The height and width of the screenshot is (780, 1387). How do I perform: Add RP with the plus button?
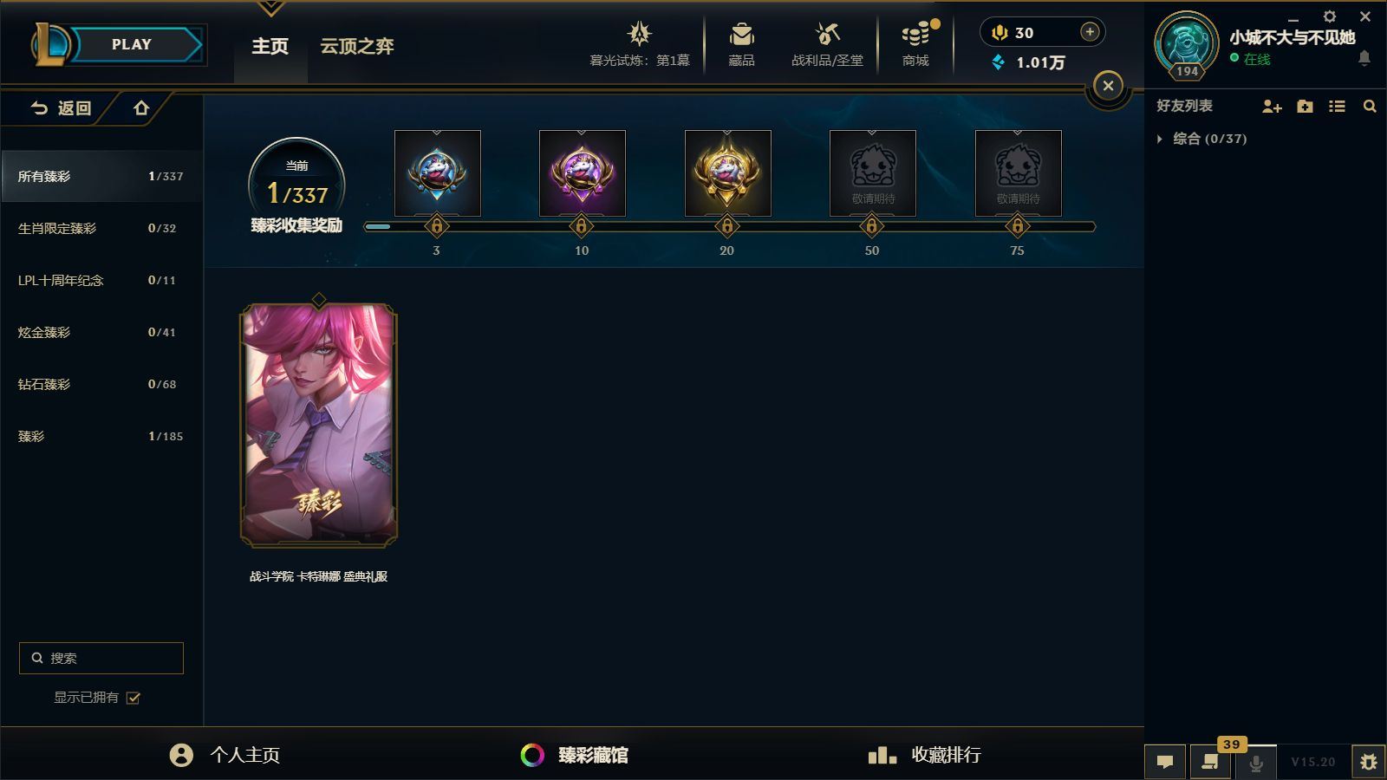1090,32
